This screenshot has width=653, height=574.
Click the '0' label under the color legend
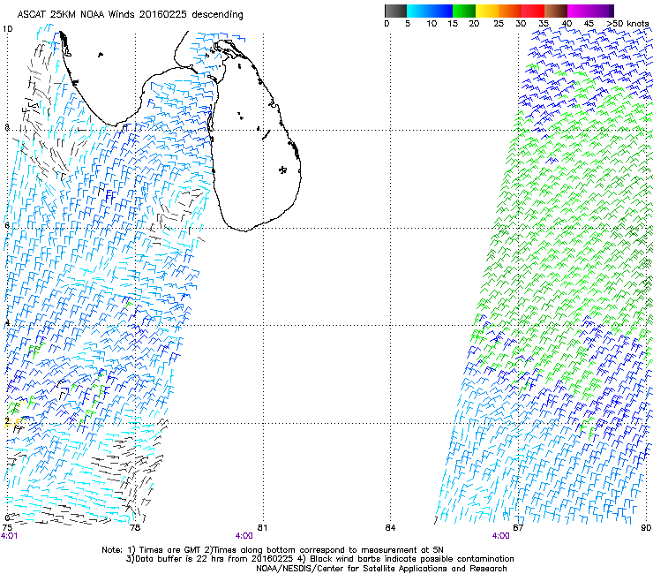(x=387, y=24)
